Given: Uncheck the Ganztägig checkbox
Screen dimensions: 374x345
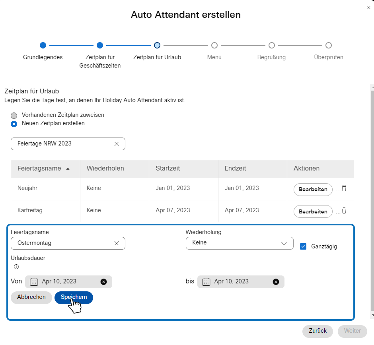Looking at the screenshot, I should 303,246.
